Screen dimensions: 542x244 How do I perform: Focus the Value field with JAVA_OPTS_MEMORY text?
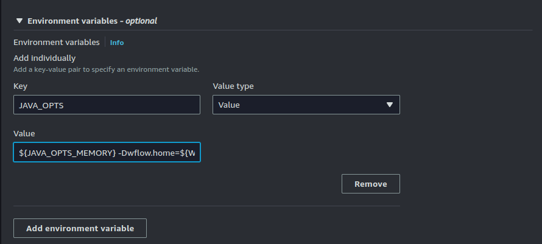[x=107, y=152]
